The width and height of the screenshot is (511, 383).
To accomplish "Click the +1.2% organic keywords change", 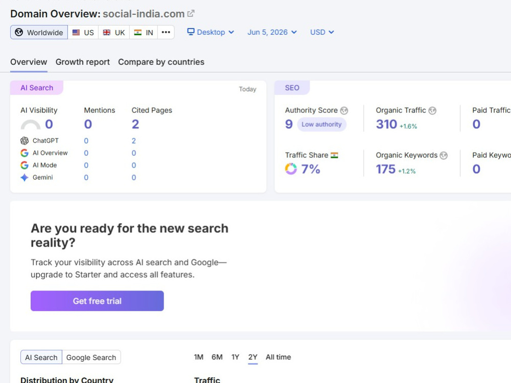I will (x=407, y=171).
